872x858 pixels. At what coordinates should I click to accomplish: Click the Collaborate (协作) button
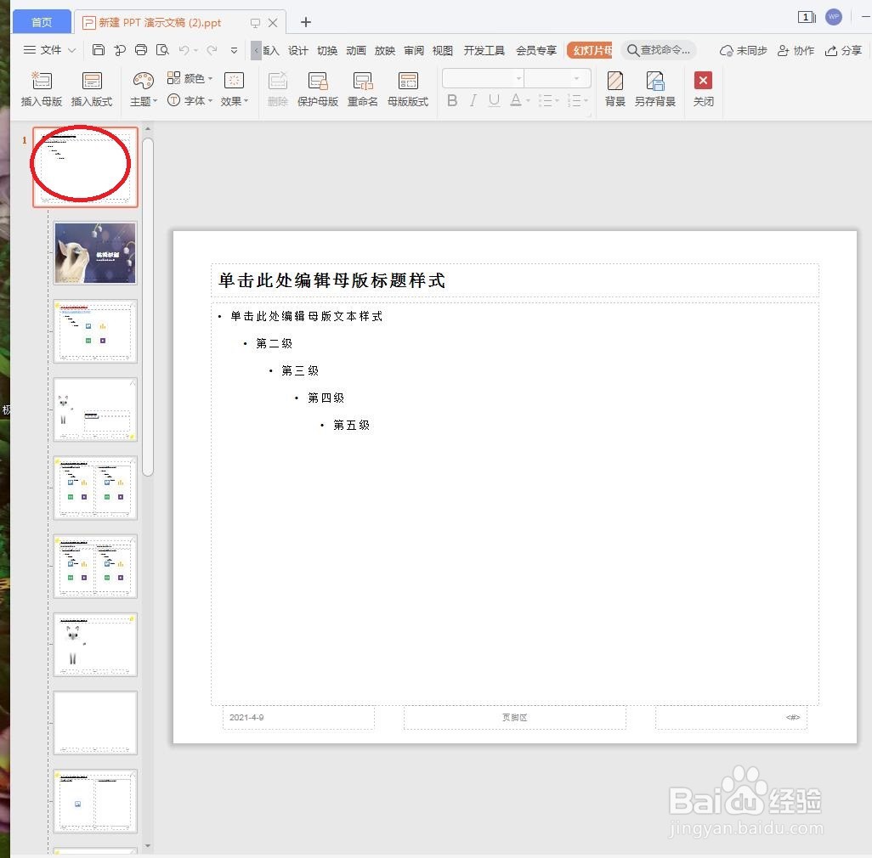tap(796, 51)
